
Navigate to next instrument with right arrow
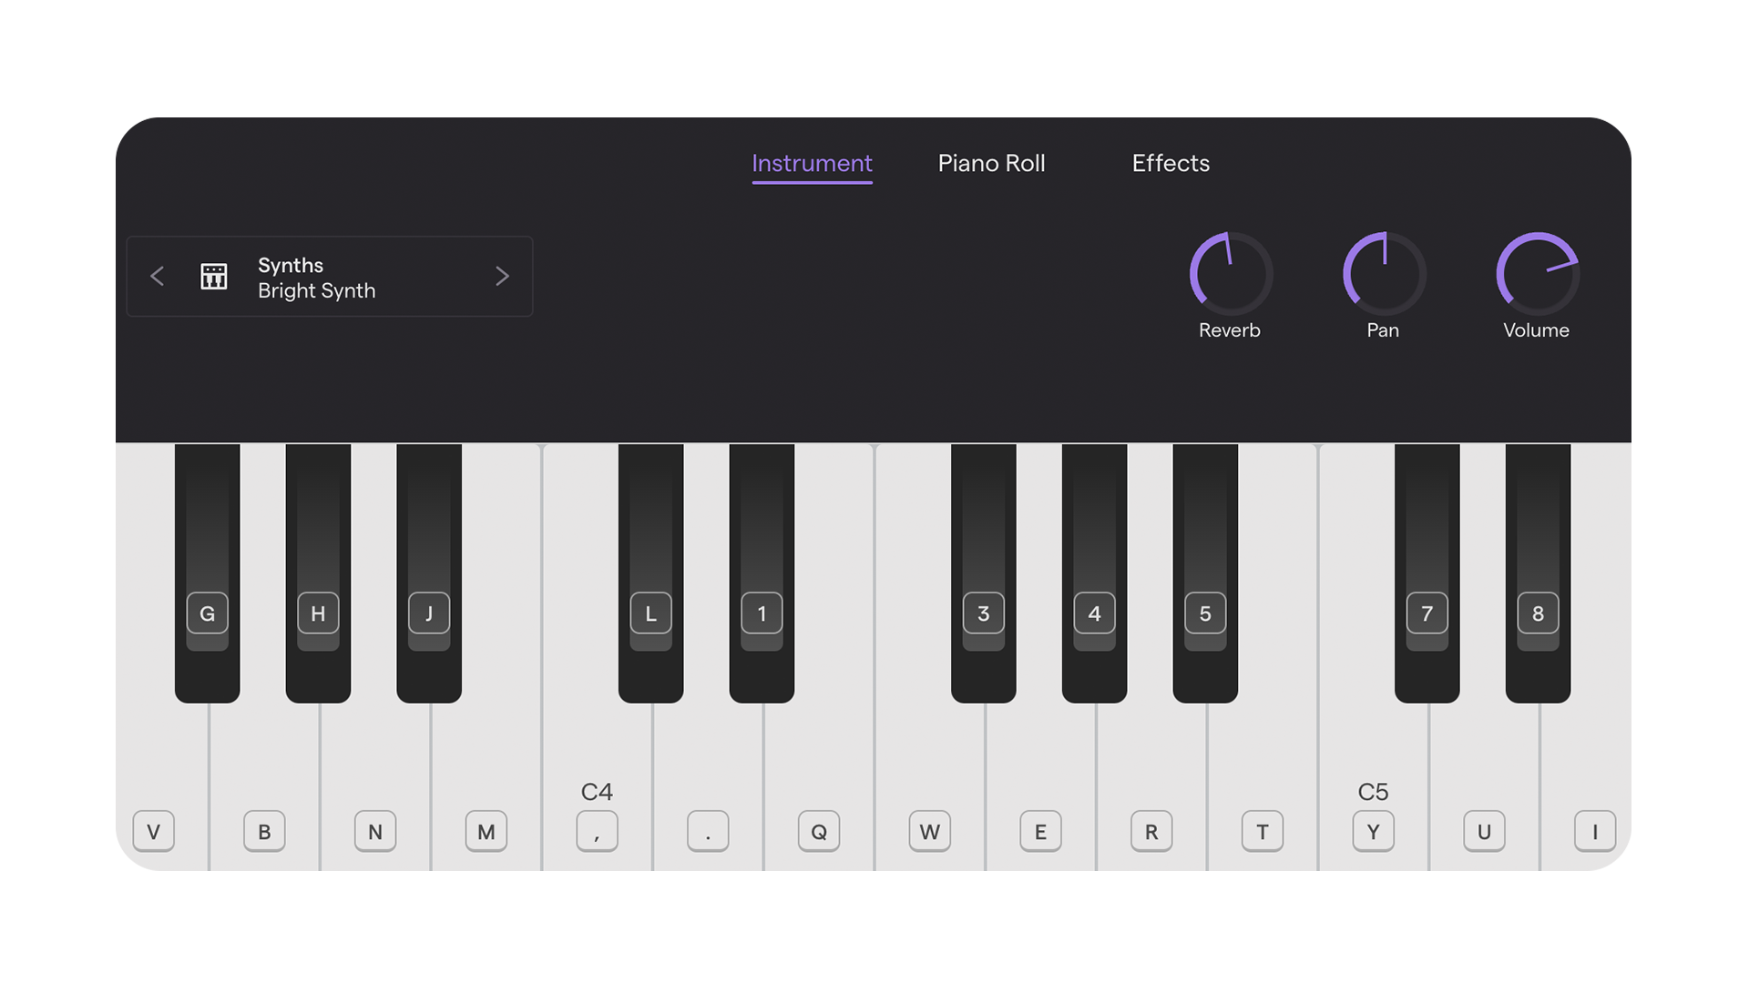504,275
